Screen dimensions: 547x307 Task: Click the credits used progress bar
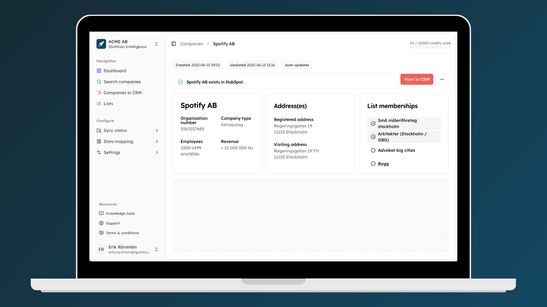[x=430, y=47]
